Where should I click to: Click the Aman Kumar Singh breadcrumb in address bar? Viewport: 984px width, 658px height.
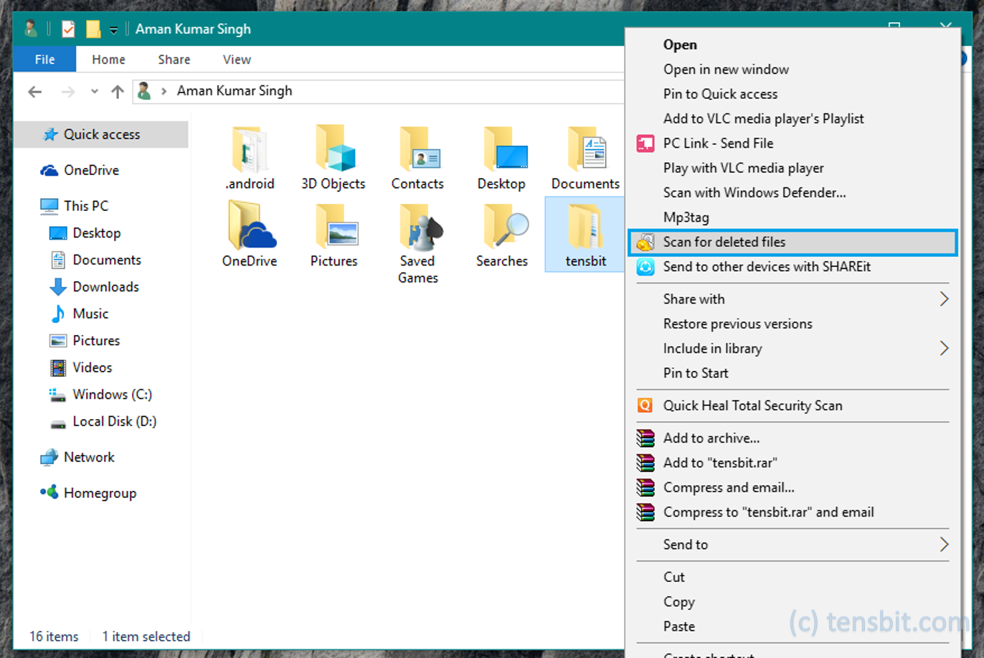(235, 90)
